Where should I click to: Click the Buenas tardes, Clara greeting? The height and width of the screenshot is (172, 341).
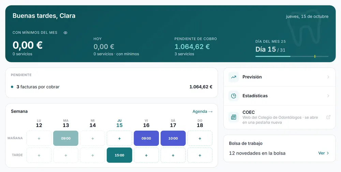[44, 16]
